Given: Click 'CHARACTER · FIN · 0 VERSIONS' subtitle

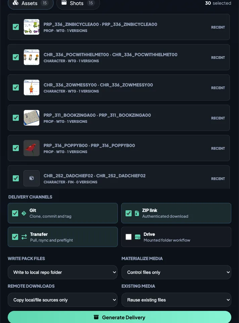Looking at the screenshot, I should pyautogui.click(x=70, y=182).
